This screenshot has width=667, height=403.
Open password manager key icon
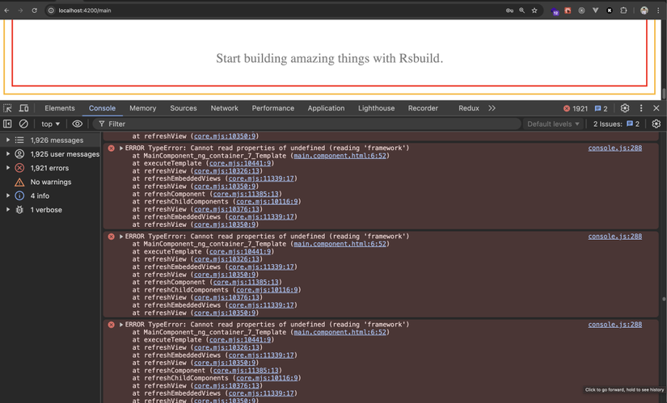coord(509,10)
